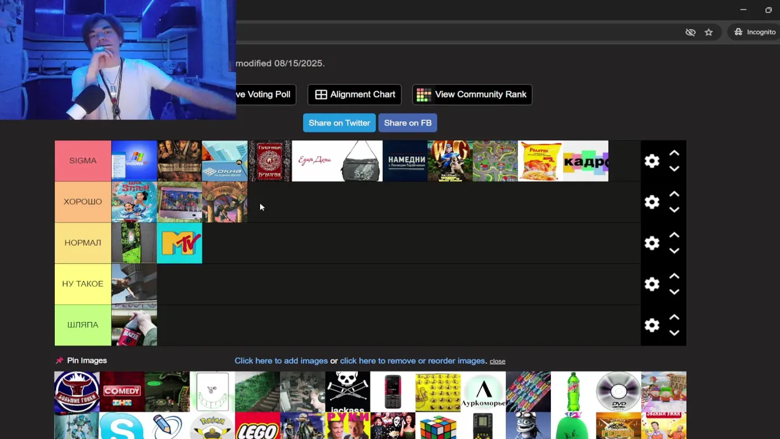Open View Community Rank
Image resolution: width=780 pixels, height=439 pixels.
[x=472, y=95]
